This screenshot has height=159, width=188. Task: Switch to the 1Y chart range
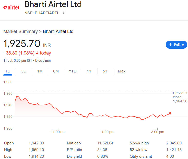tap(89, 71)
